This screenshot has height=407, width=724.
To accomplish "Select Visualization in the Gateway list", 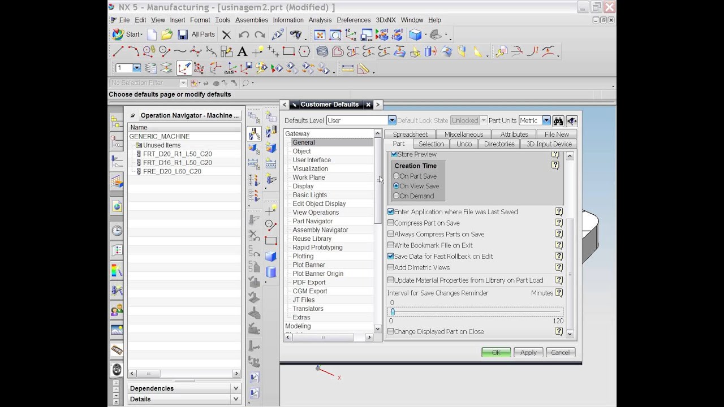I will pyautogui.click(x=310, y=168).
